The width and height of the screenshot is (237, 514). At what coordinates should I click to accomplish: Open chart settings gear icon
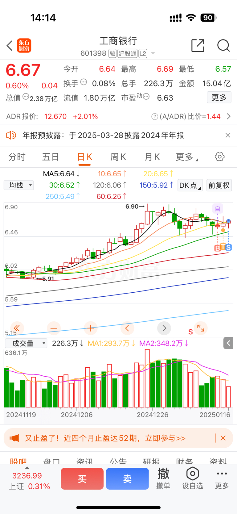coord(219,157)
